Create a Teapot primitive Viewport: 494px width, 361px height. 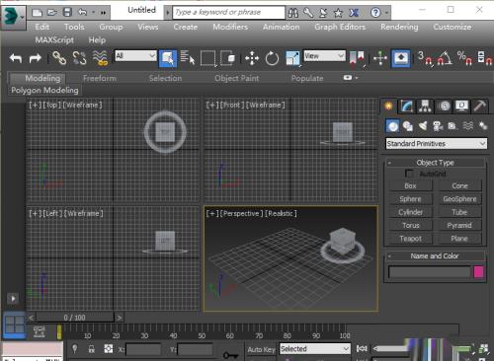coord(410,239)
